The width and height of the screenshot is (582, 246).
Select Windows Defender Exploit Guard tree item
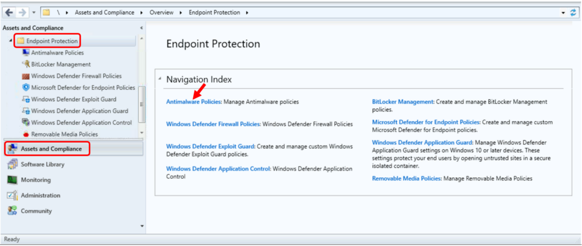tap(73, 99)
